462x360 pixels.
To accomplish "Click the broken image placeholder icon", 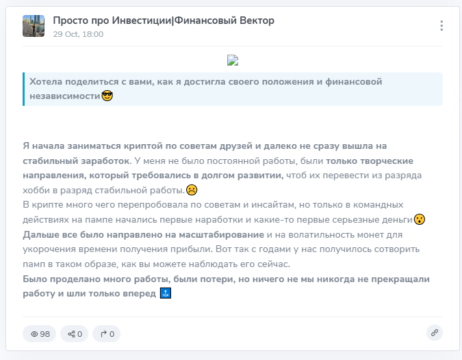I will point(233,60).
